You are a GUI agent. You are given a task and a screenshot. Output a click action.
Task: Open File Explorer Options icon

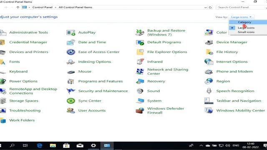tap(140, 52)
